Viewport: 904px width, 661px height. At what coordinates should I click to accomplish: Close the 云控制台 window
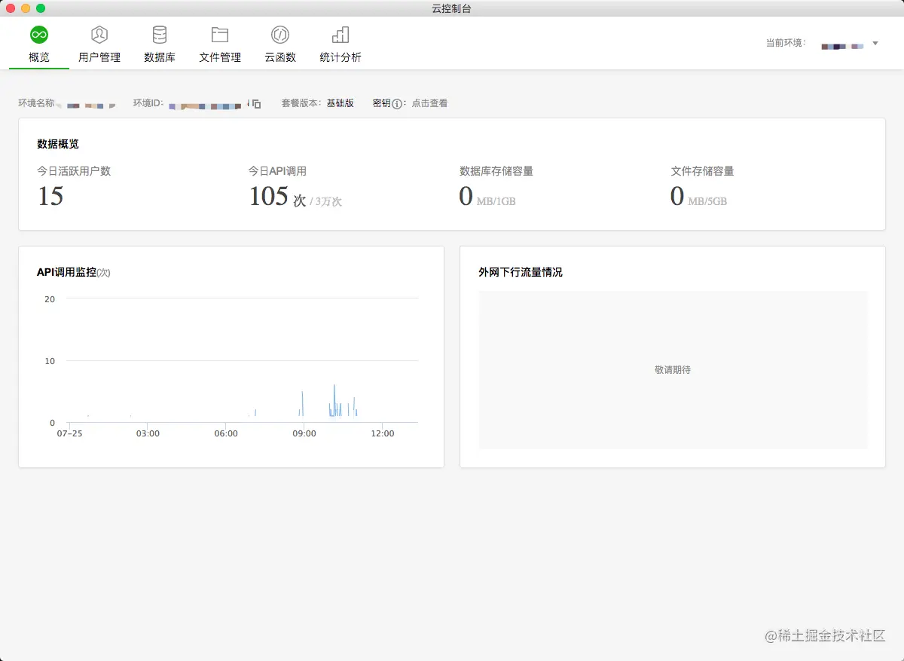11,8
